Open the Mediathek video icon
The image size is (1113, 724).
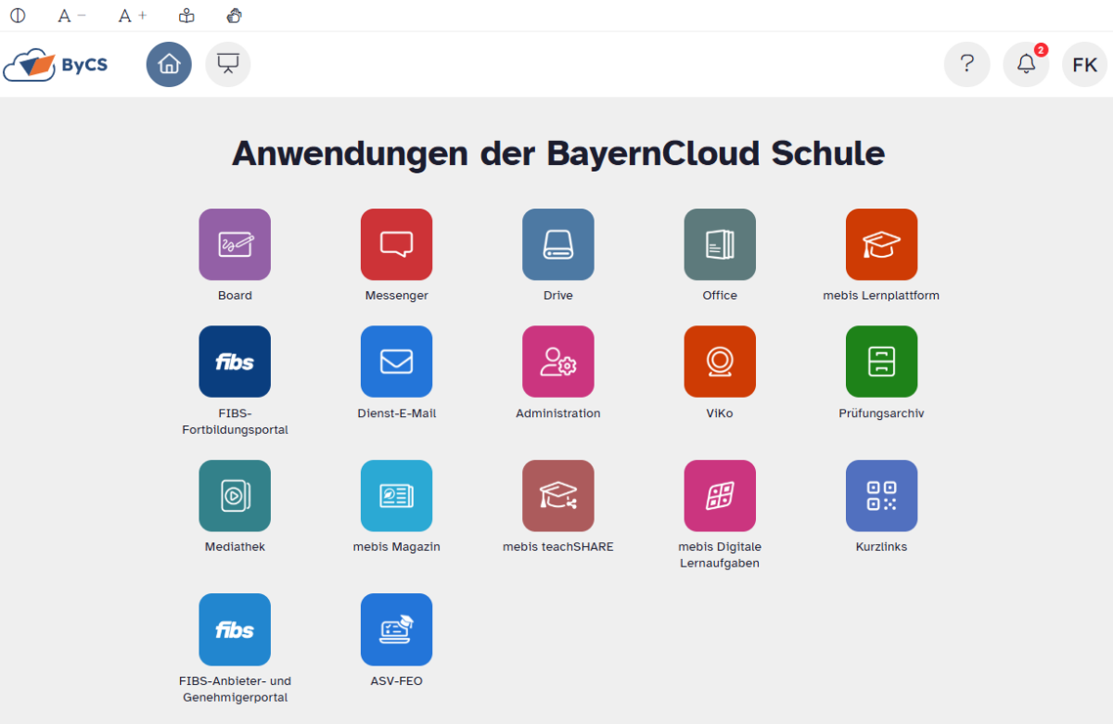pyautogui.click(x=235, y=496)
